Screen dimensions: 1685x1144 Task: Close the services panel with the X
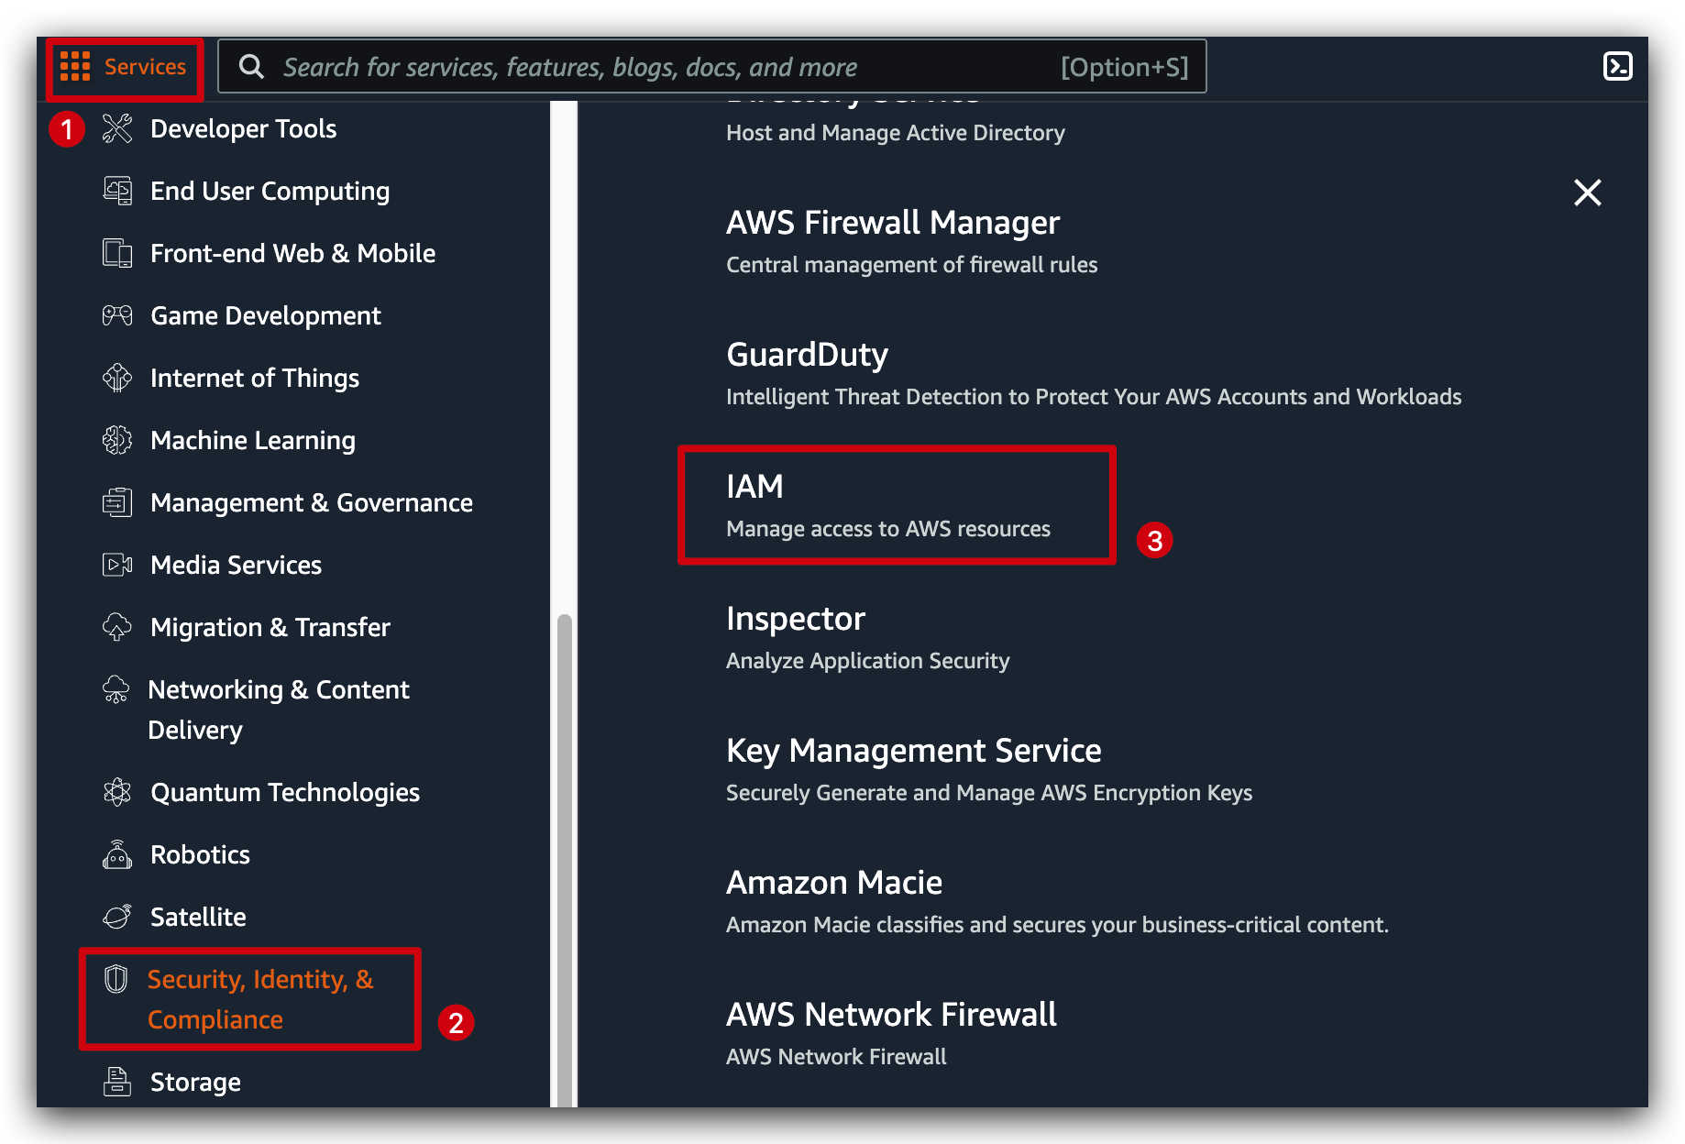coord(1587,192)
